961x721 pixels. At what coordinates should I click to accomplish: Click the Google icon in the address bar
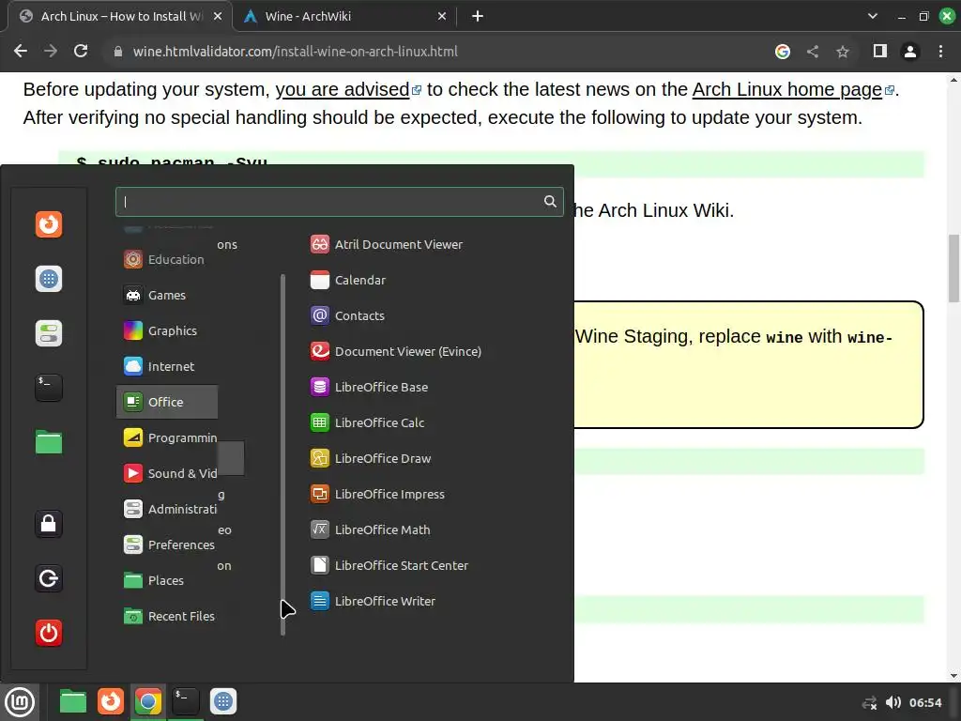tap(783, 52)
